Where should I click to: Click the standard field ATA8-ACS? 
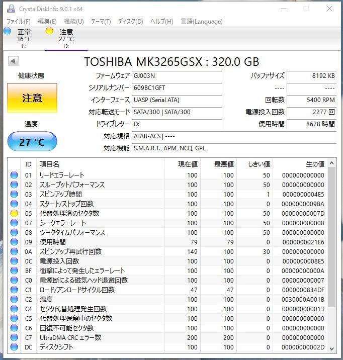[x=234, y=136]
